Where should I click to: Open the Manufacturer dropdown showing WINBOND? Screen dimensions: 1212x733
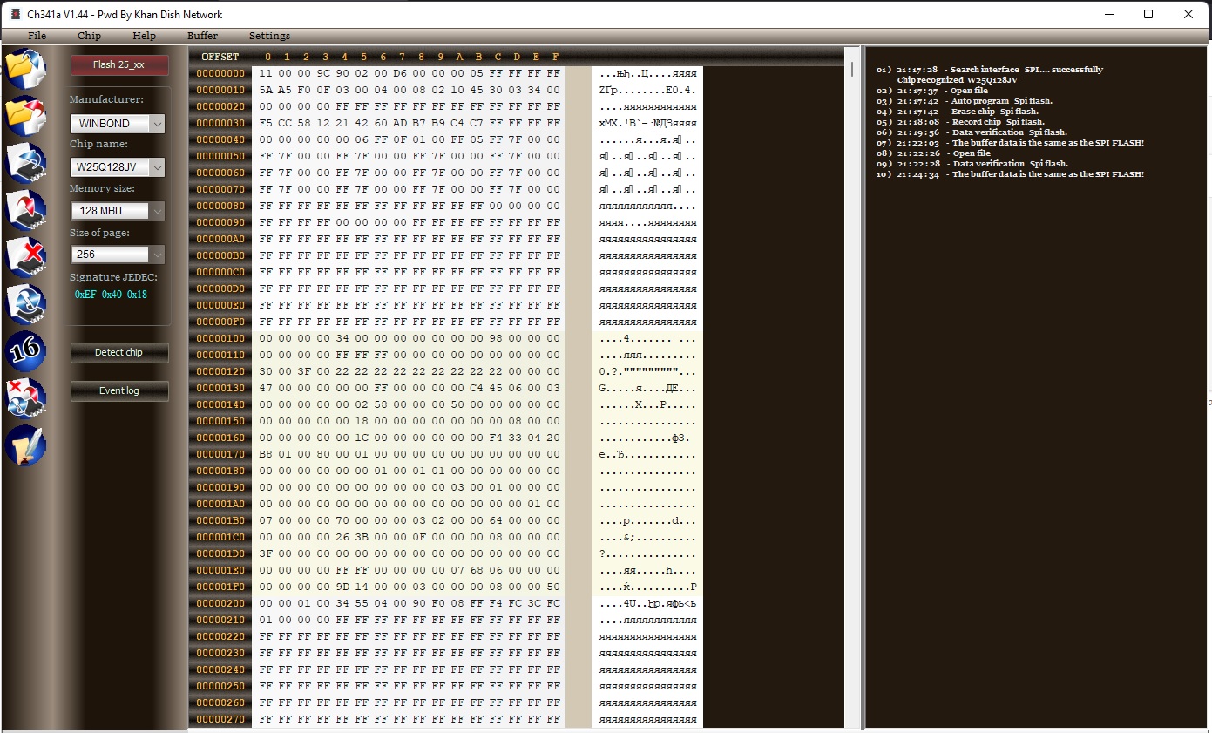(117, 124)
